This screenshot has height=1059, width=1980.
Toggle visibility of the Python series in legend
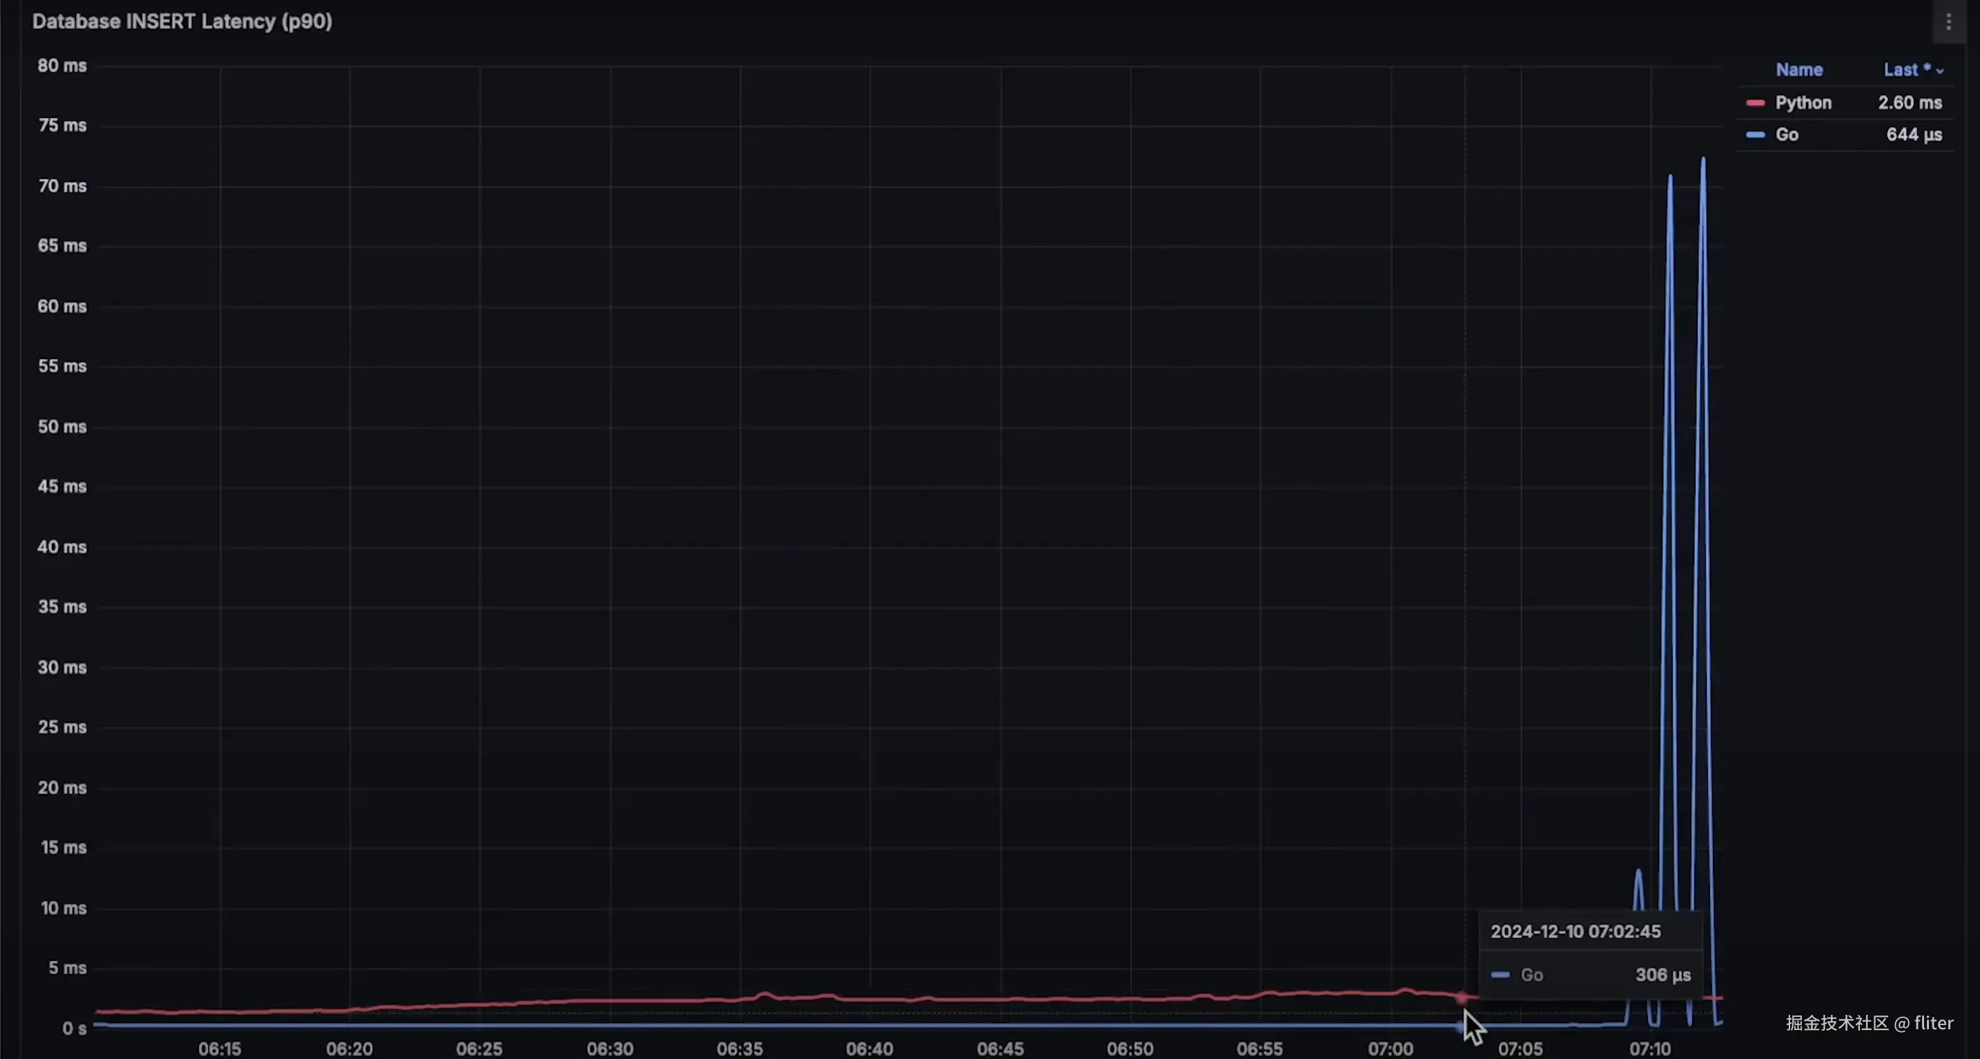pyautogui.click(x=1803, y=103)
